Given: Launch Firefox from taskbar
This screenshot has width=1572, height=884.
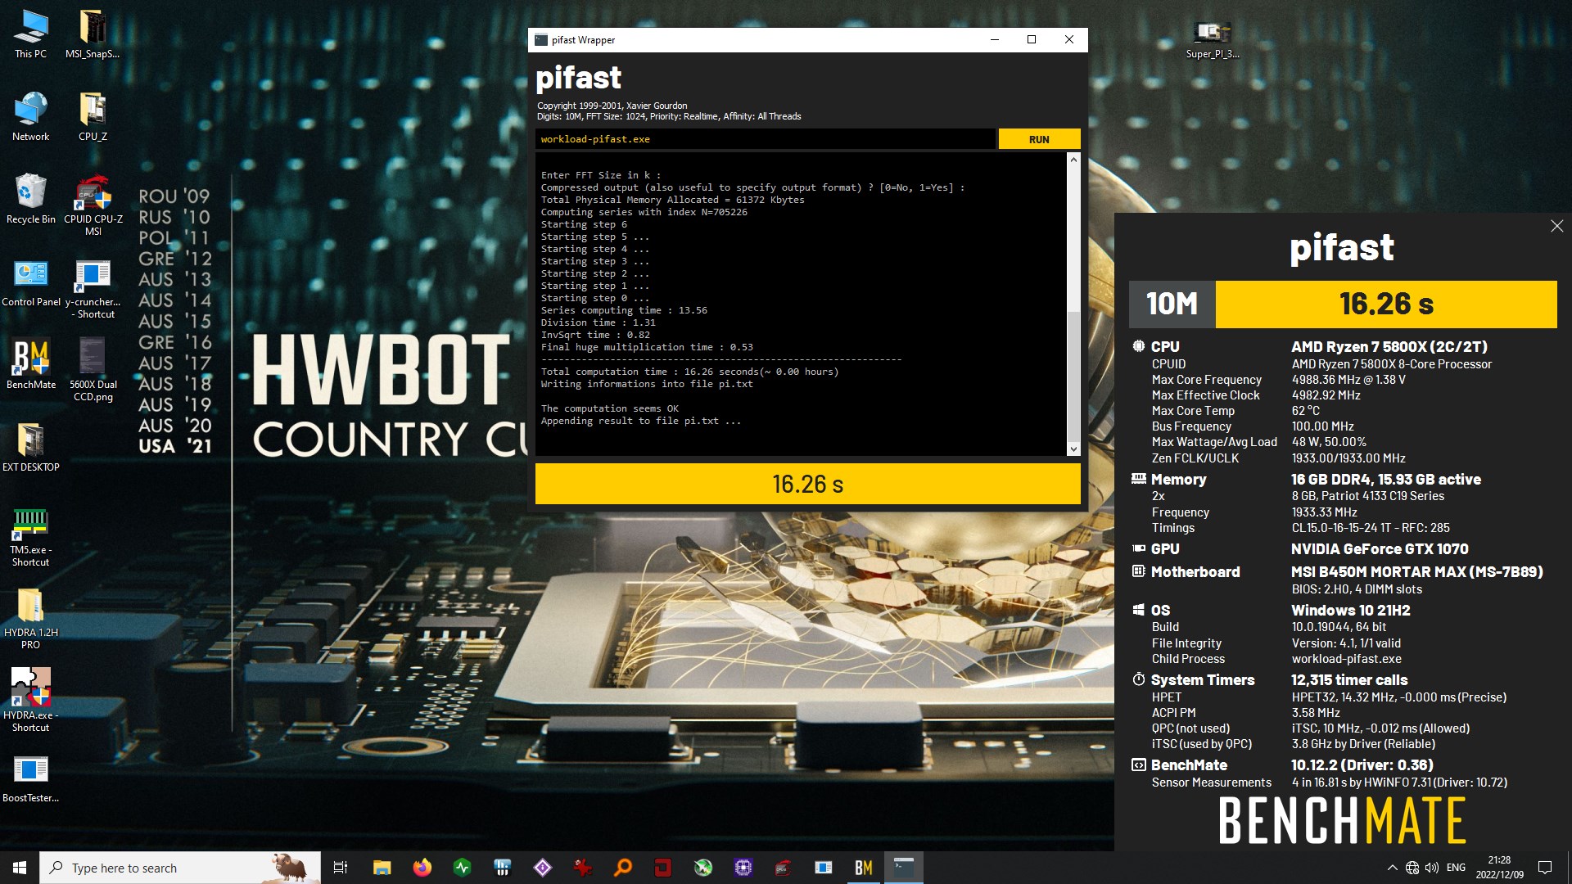Looking at the screenshot, I should point(422,868).
